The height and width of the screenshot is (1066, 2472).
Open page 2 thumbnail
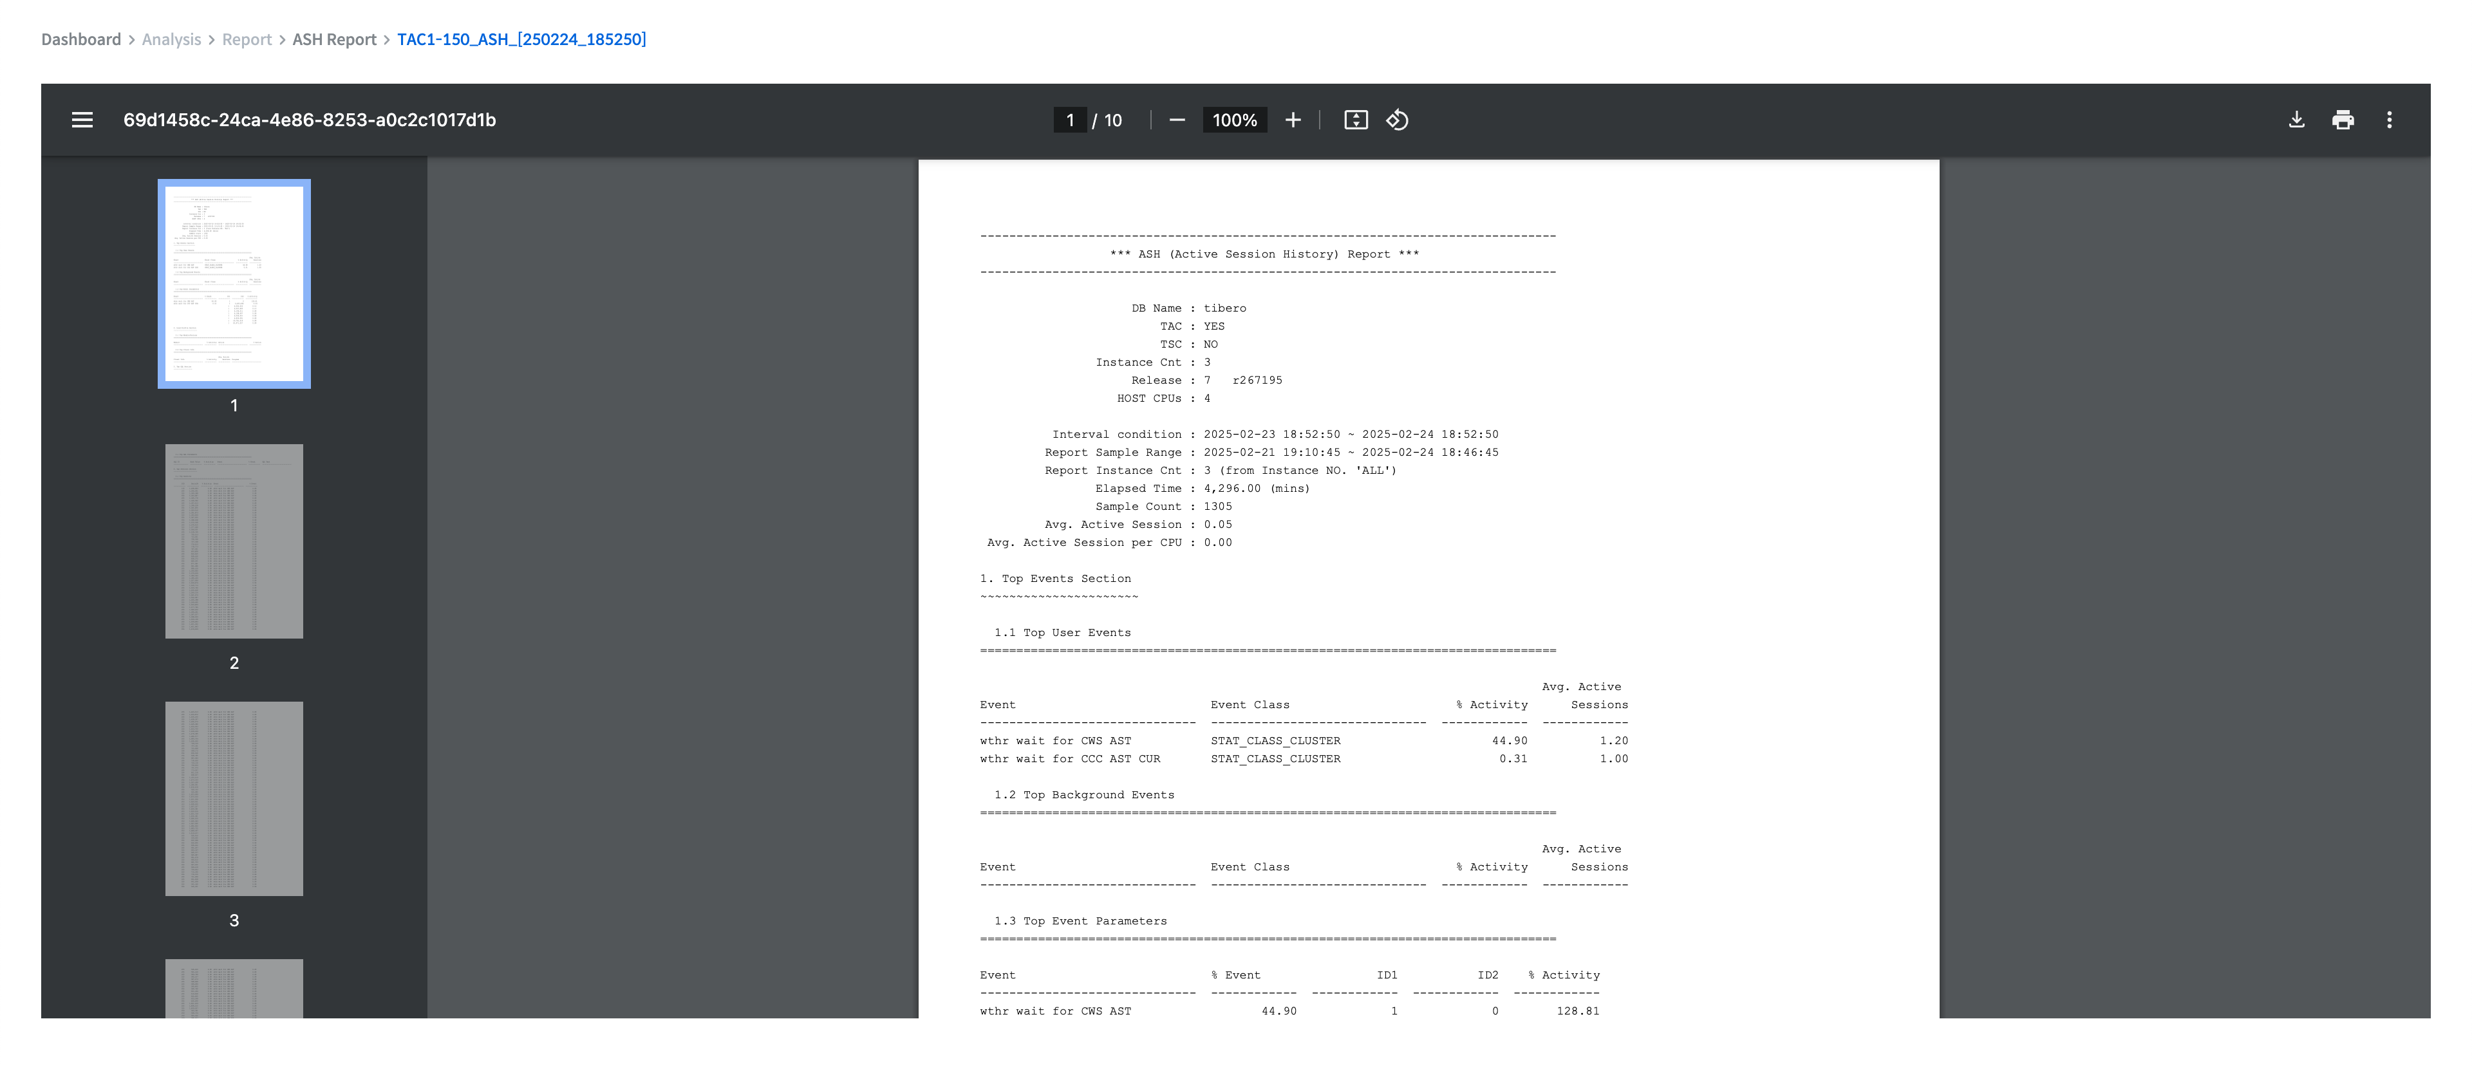[x=234, y=541]
